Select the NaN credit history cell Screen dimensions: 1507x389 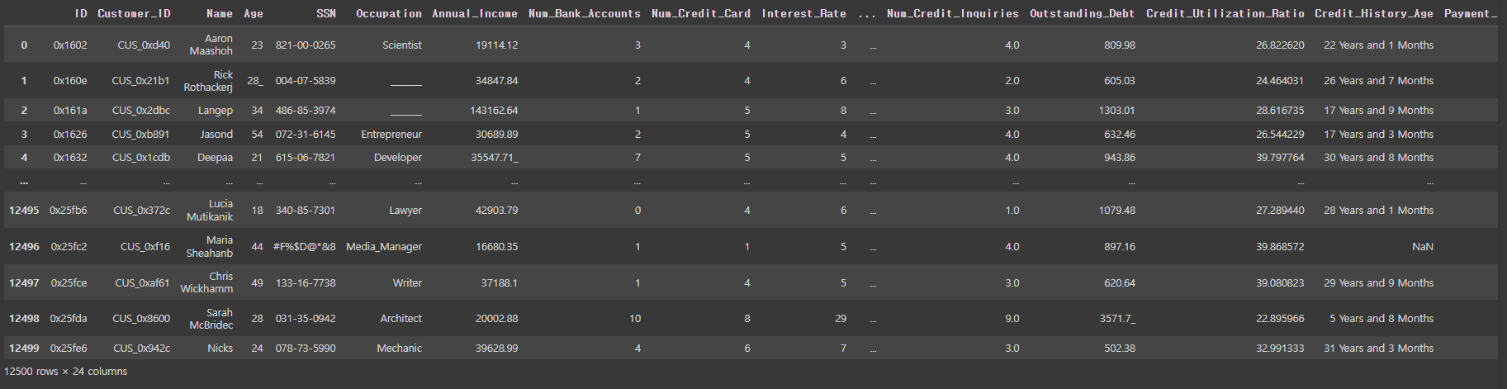pos(1423,247)
